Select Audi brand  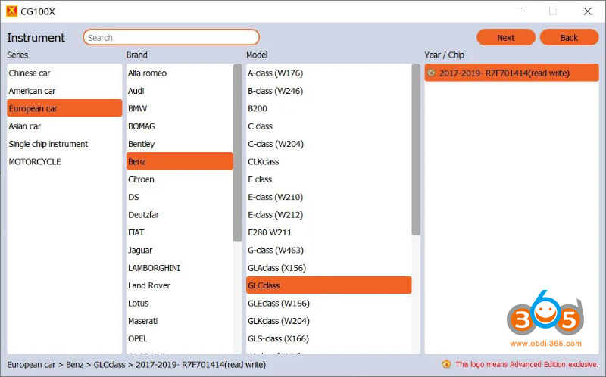180,91
